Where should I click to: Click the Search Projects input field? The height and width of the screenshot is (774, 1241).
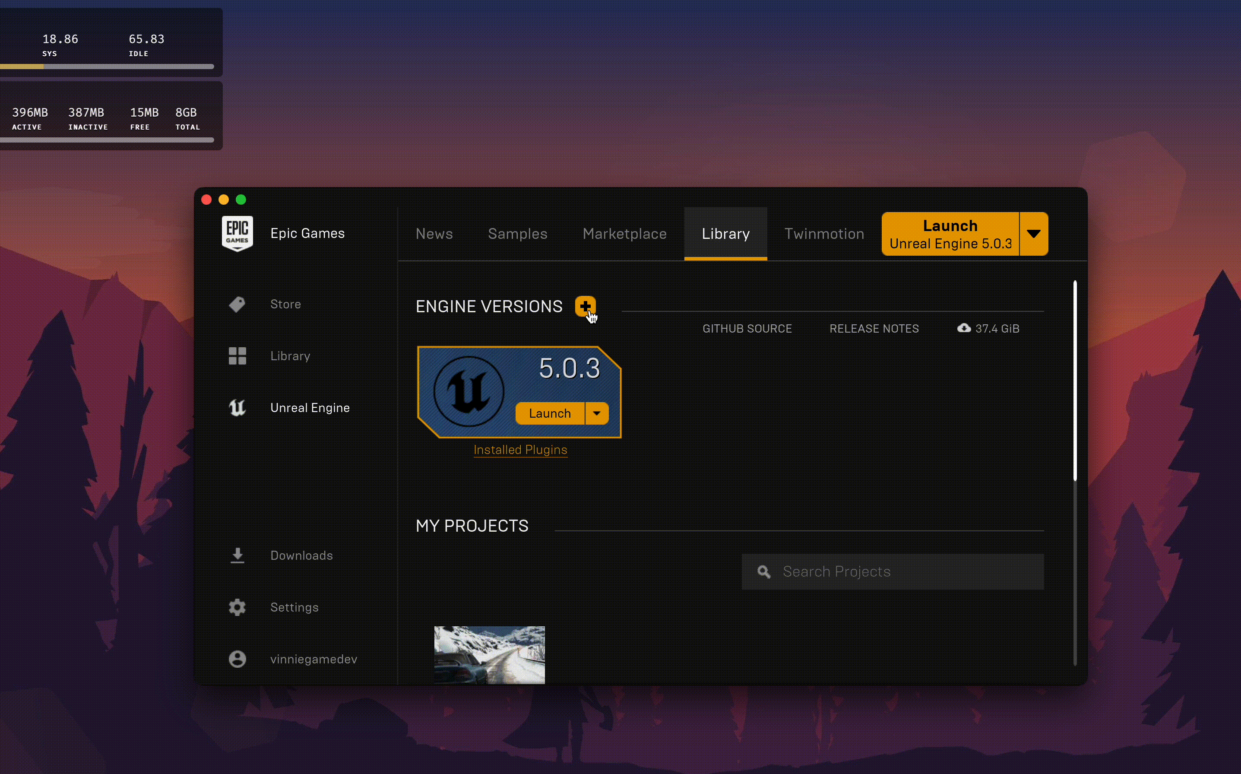click(x=893, y=572)
